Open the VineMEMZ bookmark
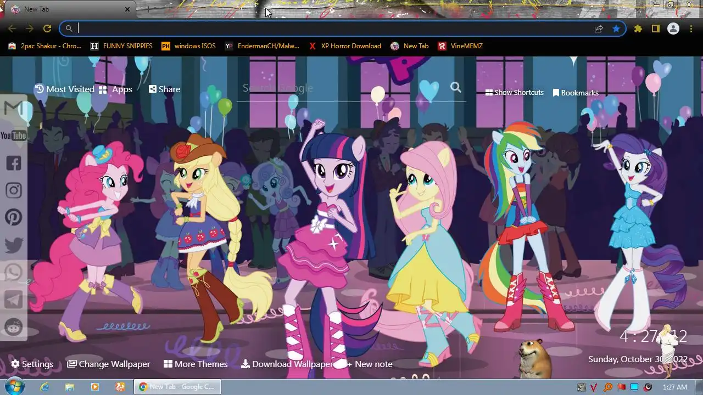This screenshot has width=703, height=395. [460, 46]
